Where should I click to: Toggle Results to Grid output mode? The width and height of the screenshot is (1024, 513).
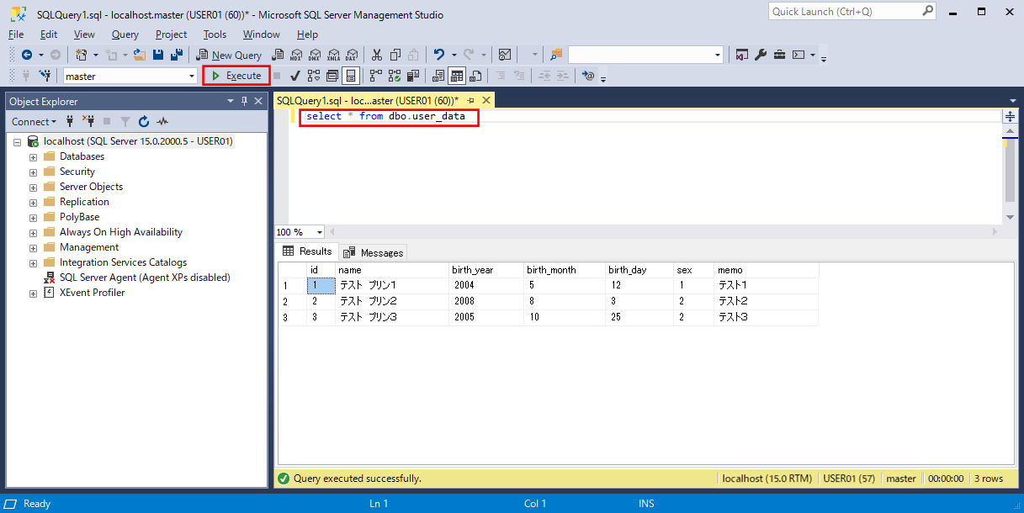(x=456, y=76)
